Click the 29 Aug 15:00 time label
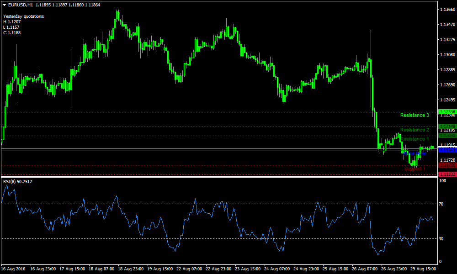The image size is (457, 274). tap(423, 269)
